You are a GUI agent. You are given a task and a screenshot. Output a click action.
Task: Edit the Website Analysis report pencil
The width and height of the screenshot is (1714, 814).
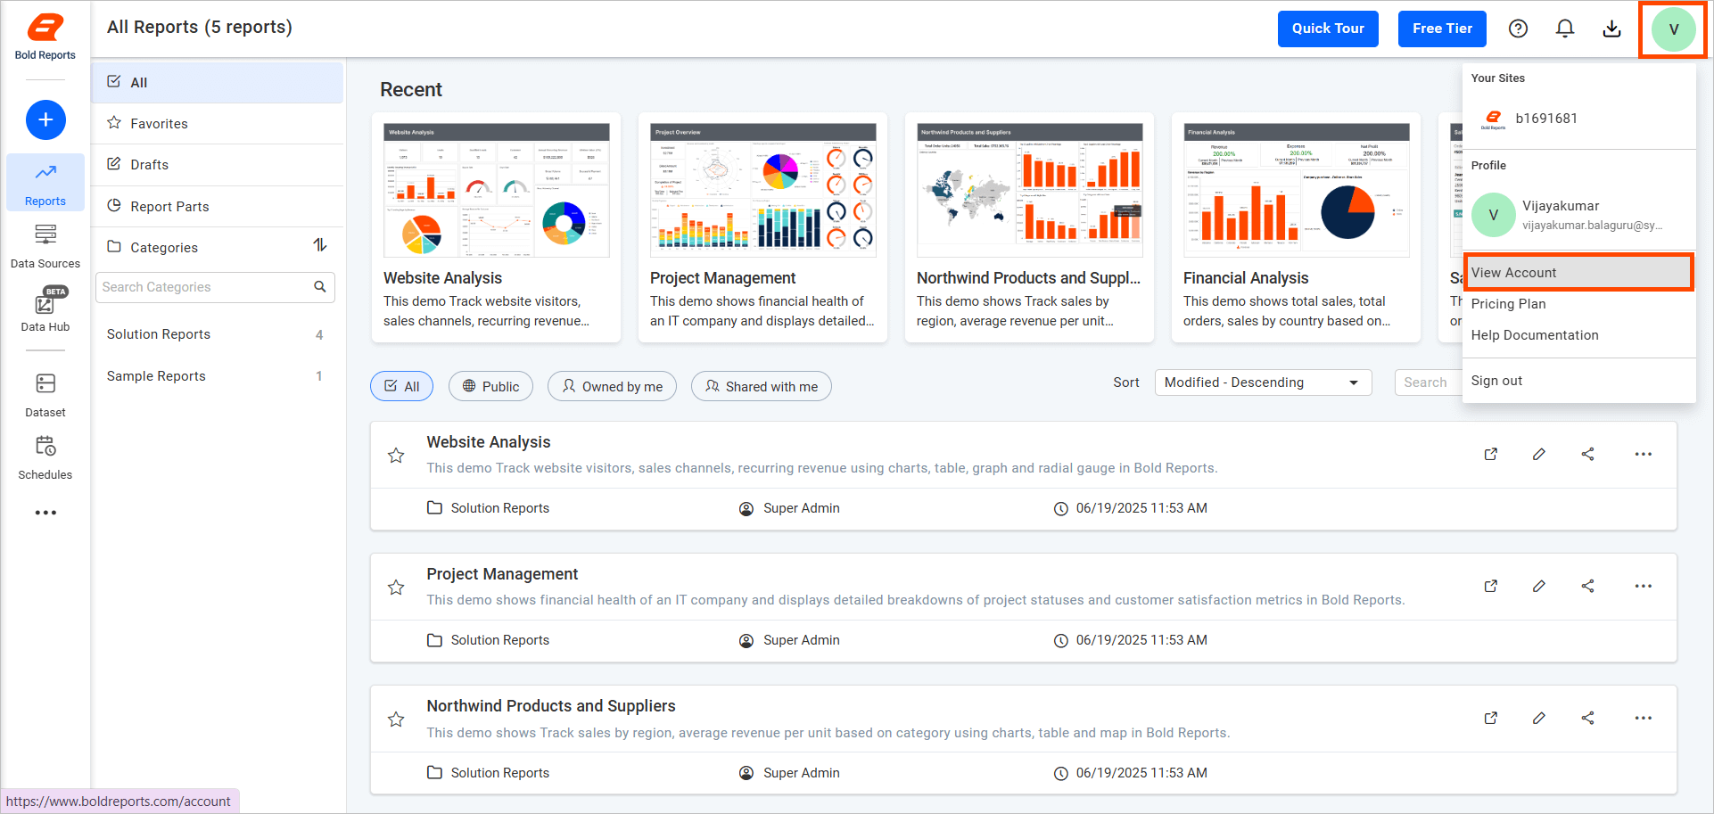tap(1539, 454)
